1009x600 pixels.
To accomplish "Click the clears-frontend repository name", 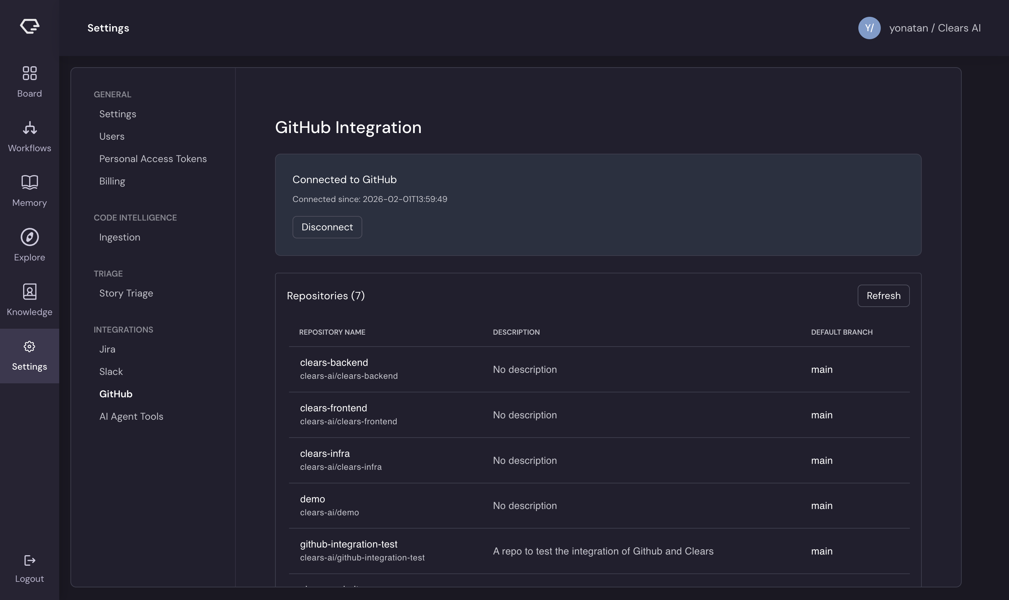I will point(334,408).
